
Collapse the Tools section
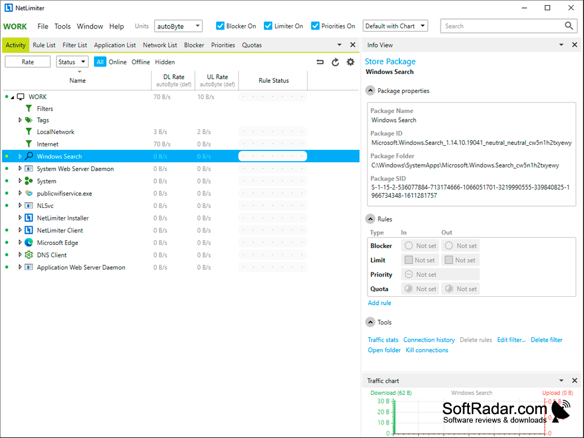(x=370, y=322)
